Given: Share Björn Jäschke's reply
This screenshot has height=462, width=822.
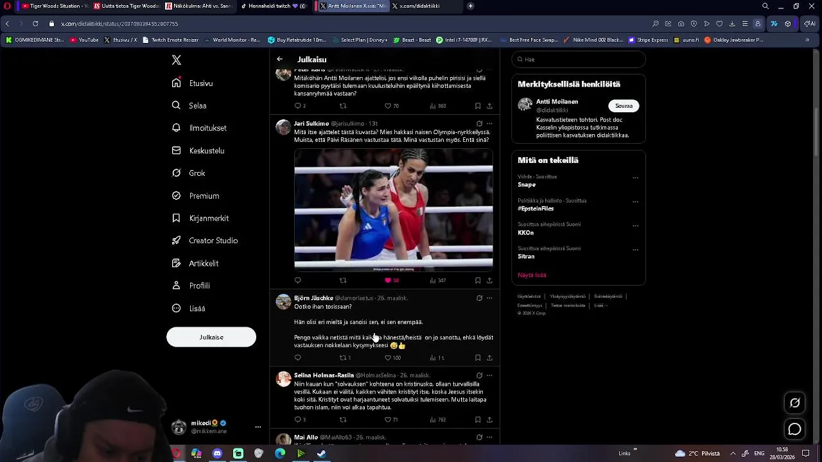Looking at the screenshot, I should 489,358.
